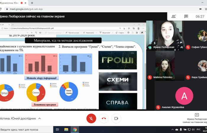Screen dimensions: 207x133
Task: Expand meeting details next to Юний дослідник
Action: pyautogui.click(x=40, y=118)
